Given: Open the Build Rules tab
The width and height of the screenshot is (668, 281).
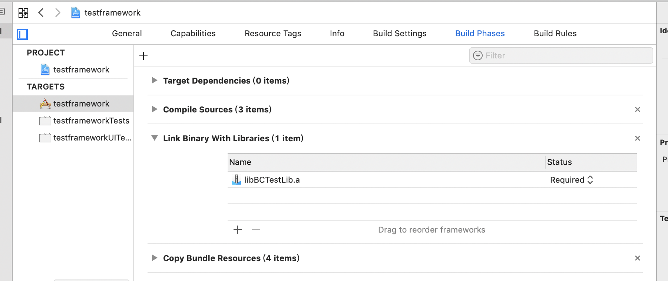Looking at the screenshot, I should tap(555, 34).
